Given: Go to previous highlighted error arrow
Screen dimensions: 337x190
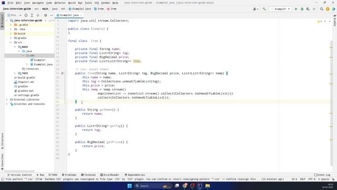Looking at the screenshot, I should [x=325, y=21].
